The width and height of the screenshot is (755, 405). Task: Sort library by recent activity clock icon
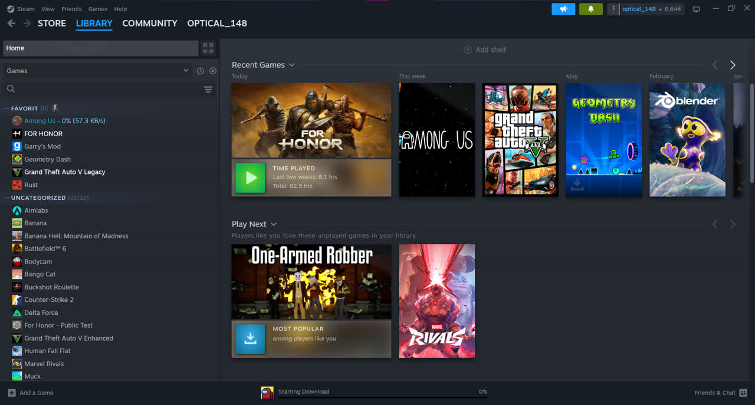[201, 71]
